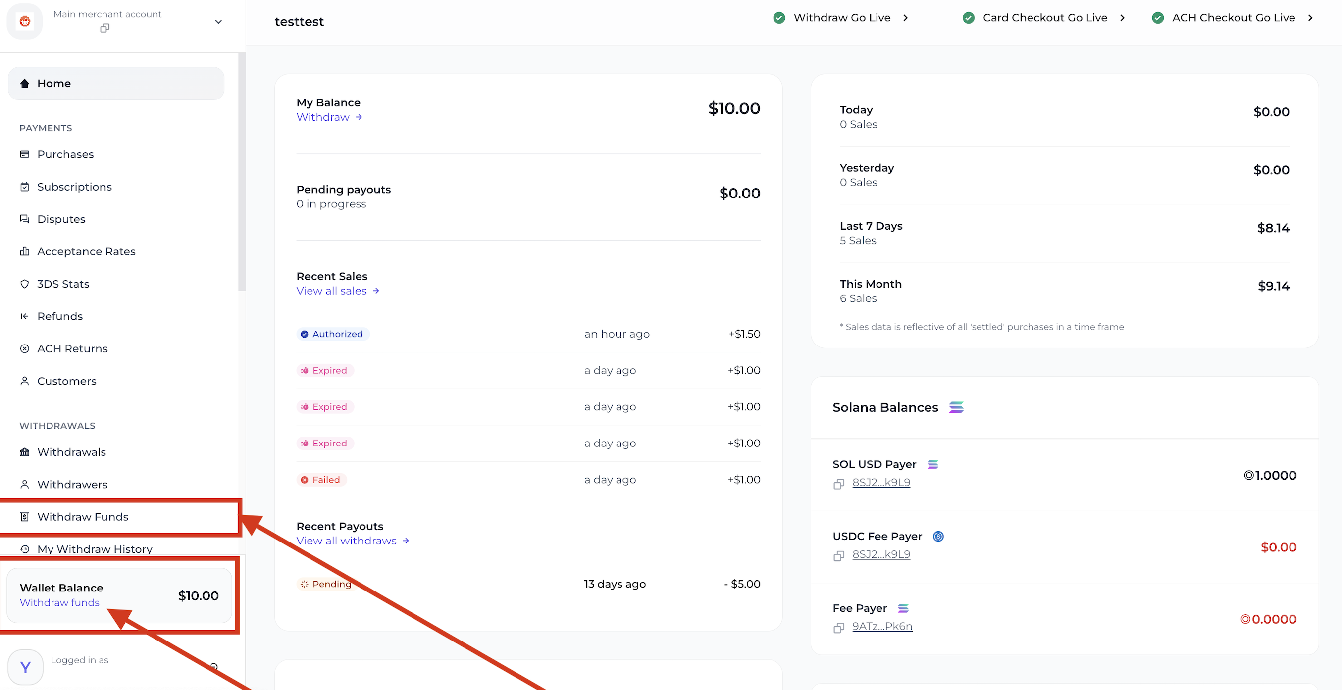
Task: Expand Card Checkout Go Live chevron
Action: (x=1122, y=18)
